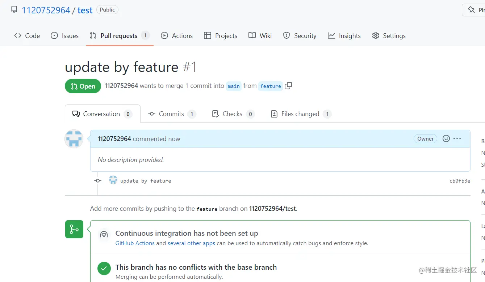Open the Actions tab
The width and height of the screenshot is (485, 282).
[177, 35]
